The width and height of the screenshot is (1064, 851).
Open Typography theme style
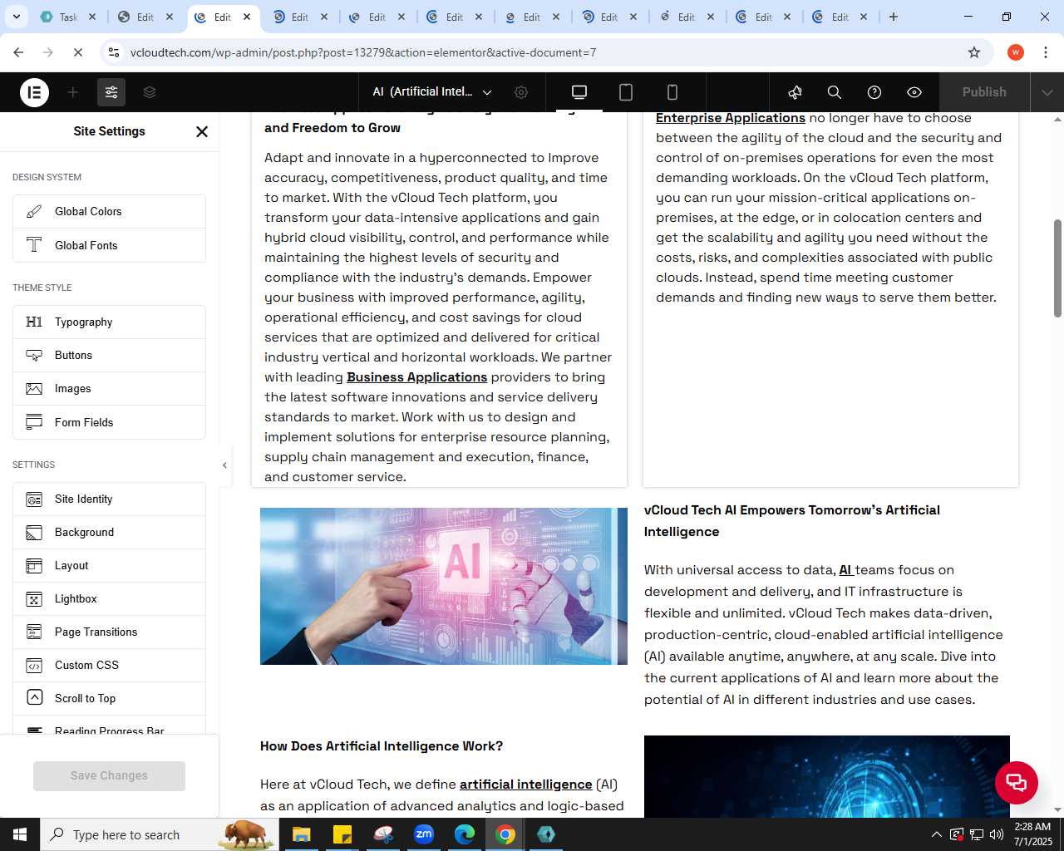tap(109, 322)
